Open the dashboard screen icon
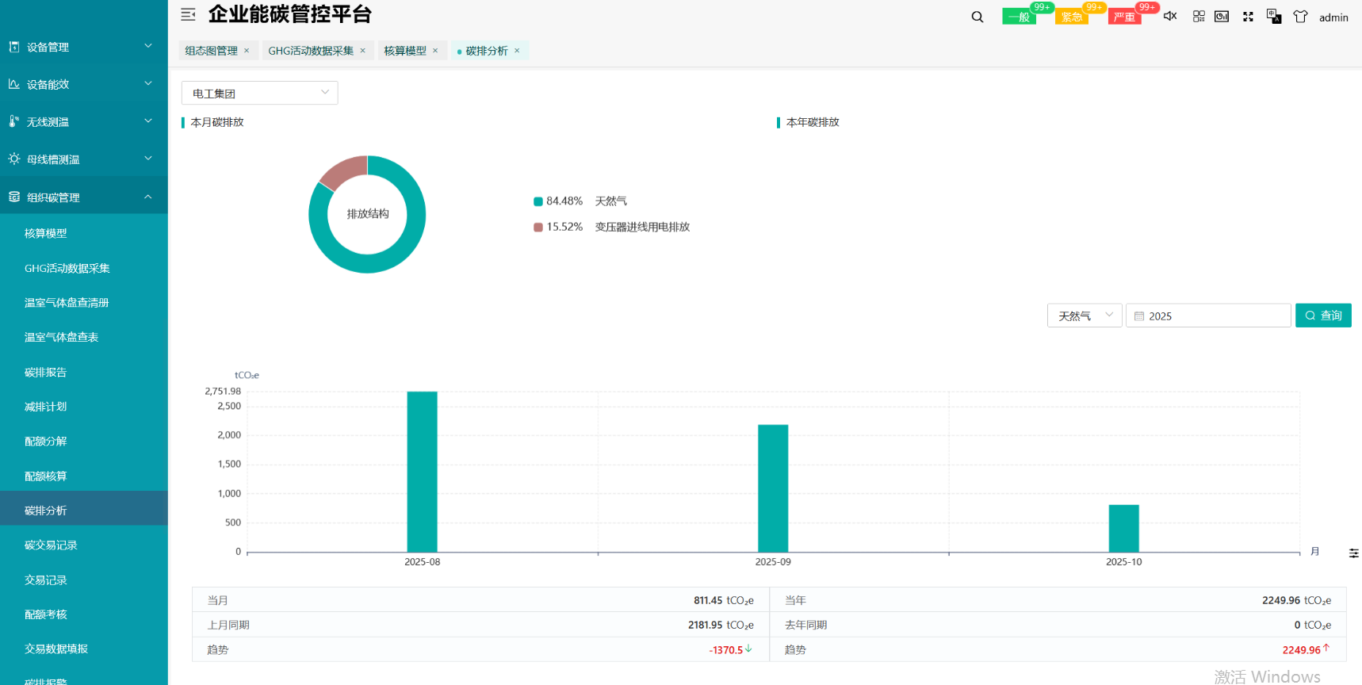The width and height of the screenshot is (1362, 685). pyautogui.click(x=1222, y=16)
